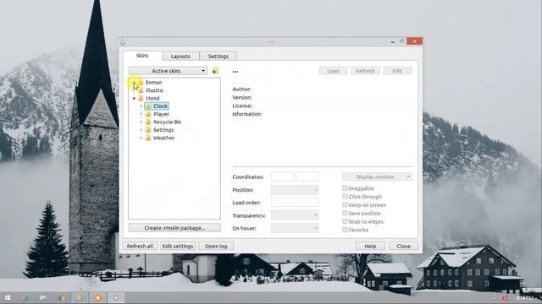Toggle the Click through checkbox
The image size is (542, 304).
tap(345, 197)
